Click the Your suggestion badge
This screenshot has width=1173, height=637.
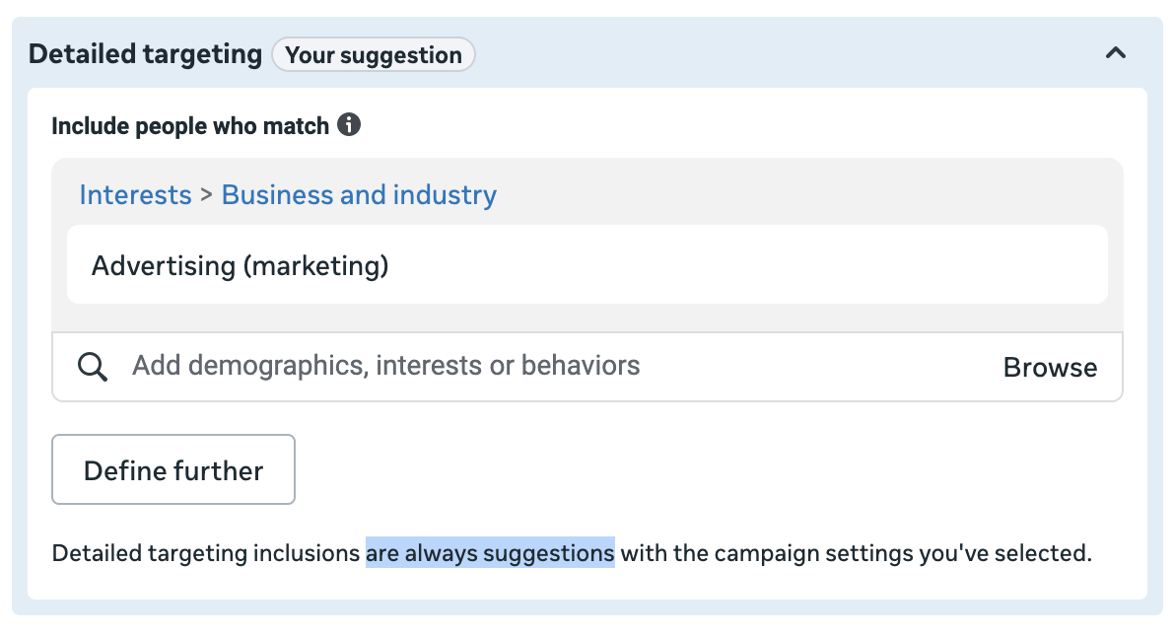(374, 54)
